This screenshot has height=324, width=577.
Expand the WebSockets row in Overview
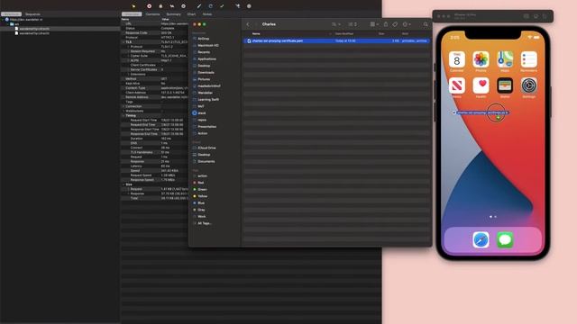point(124,111)
